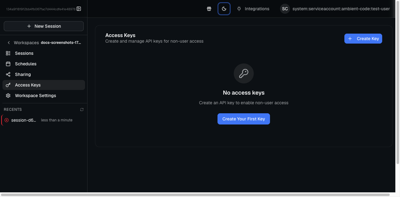Image resolution: width=400 pixels, height=197 pixels.
Task: Select the recent session-d6 entry
Action: tap(23, 120)
